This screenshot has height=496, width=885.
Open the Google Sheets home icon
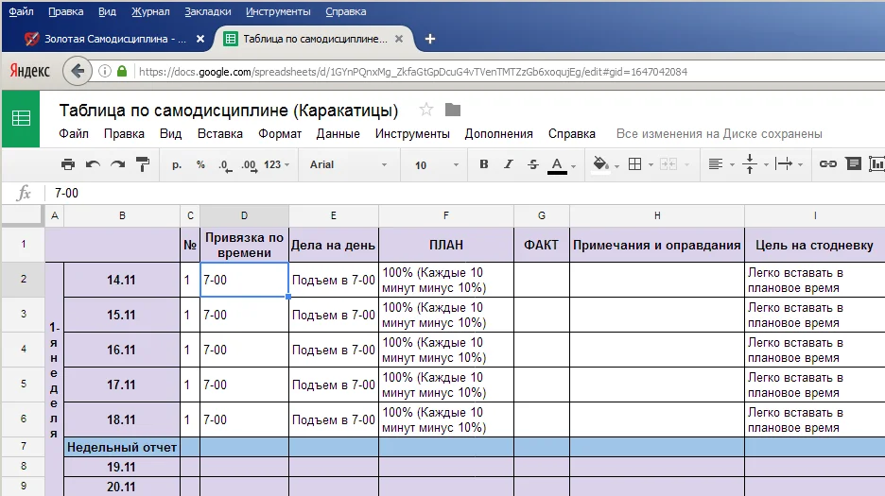point(21,119)
